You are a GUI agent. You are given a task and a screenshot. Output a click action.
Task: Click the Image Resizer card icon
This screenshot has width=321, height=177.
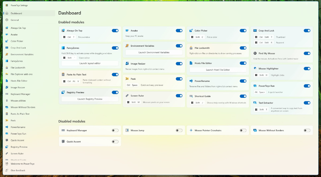[x=127, y=64]
